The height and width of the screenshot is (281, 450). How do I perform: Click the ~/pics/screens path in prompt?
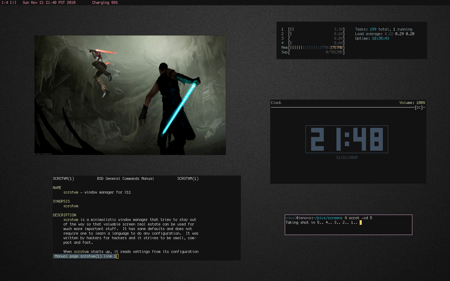(328, 218)
